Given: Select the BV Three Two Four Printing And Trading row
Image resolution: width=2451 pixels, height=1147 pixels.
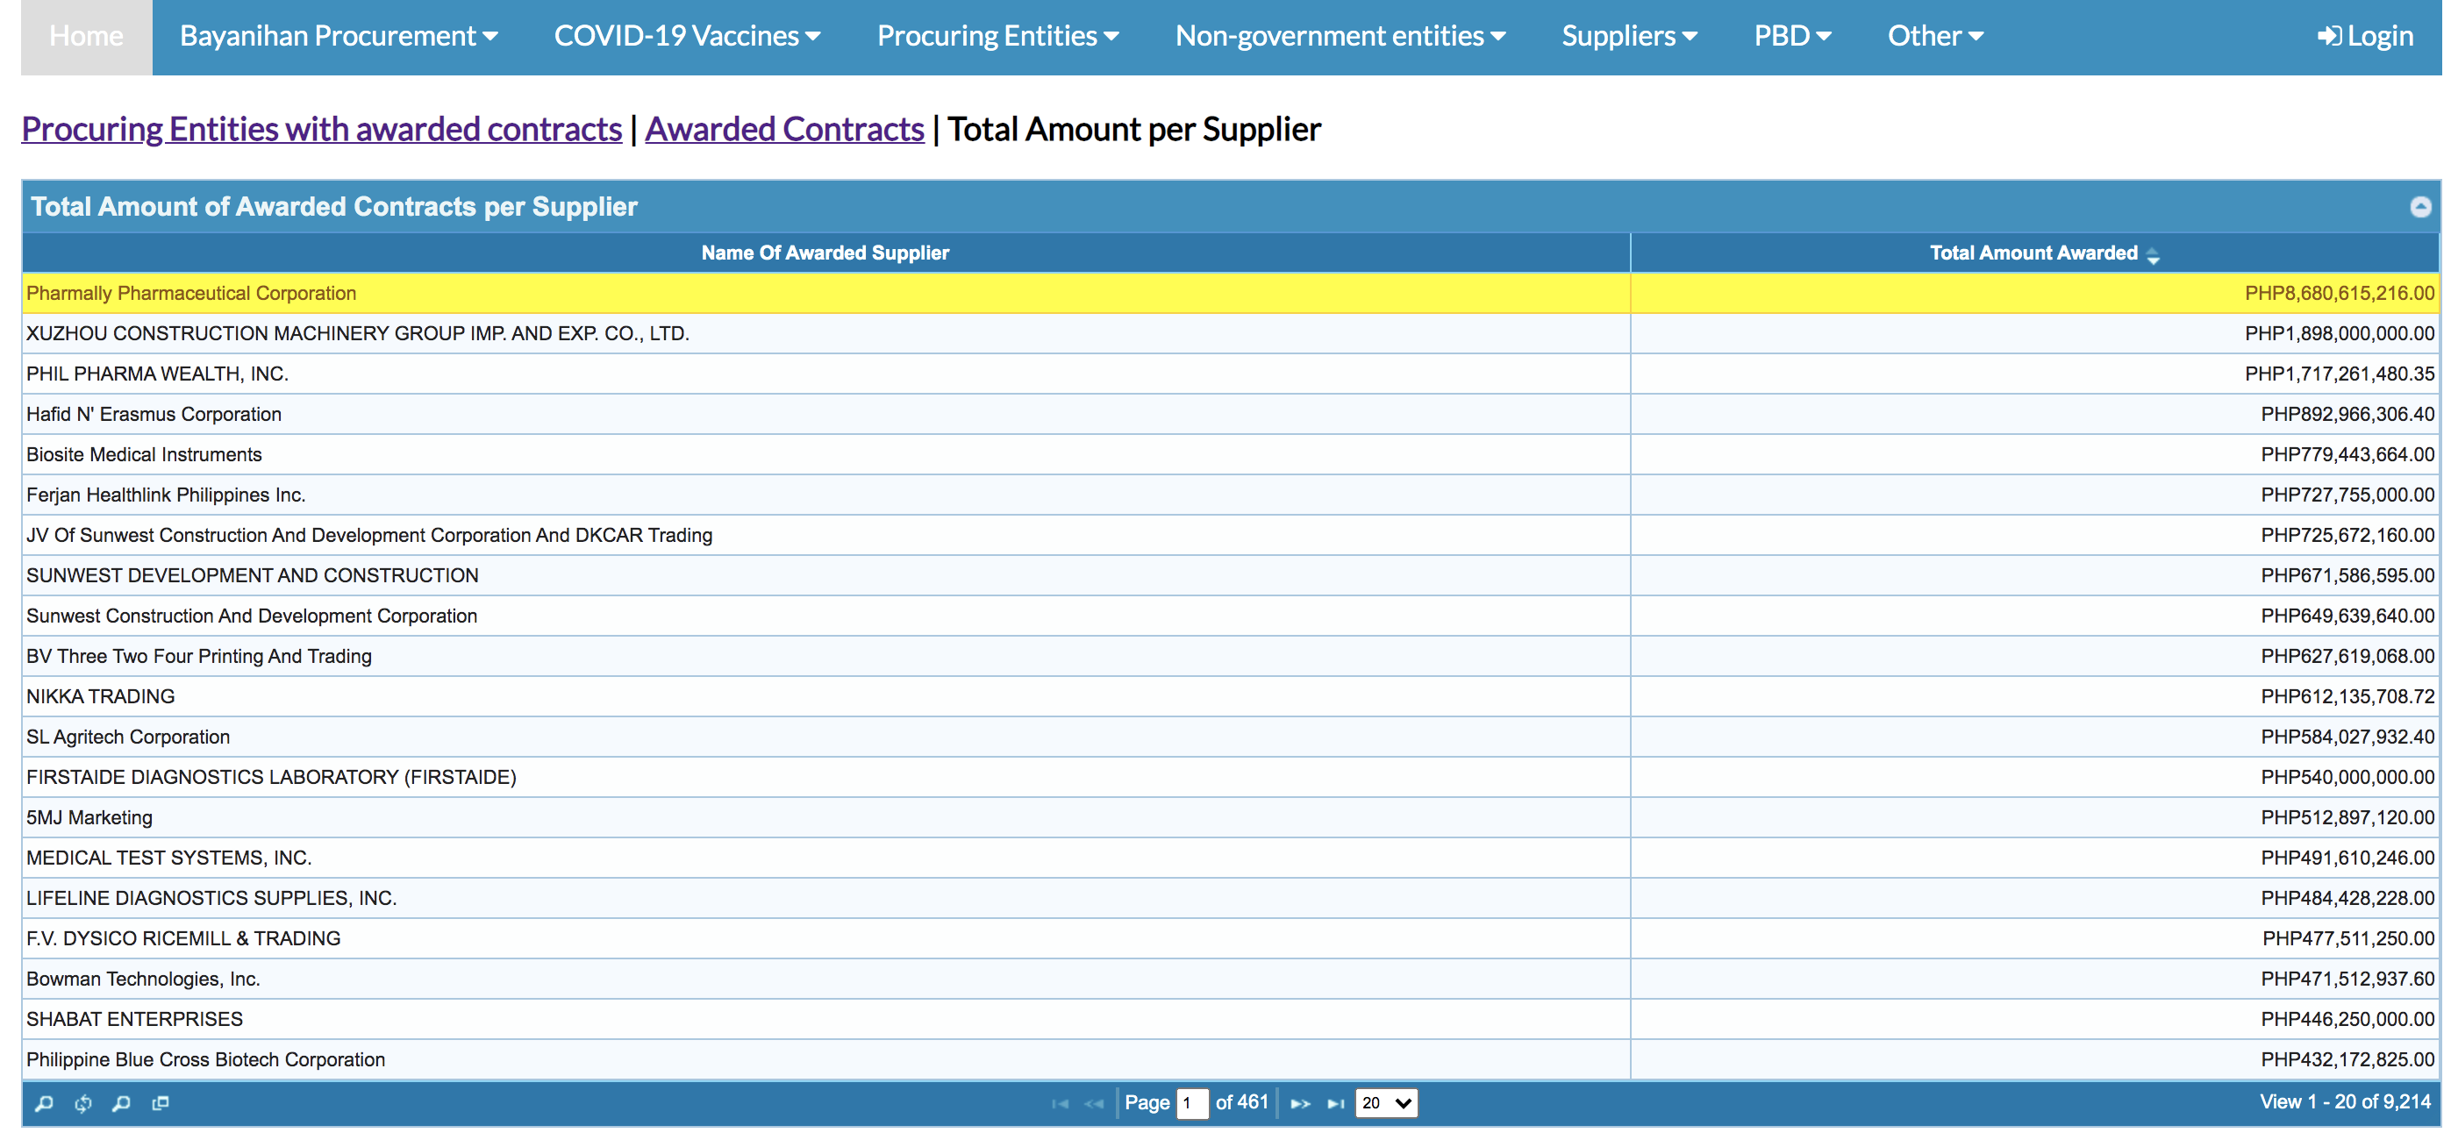Looking at the screenshot, I should 1230,656.
